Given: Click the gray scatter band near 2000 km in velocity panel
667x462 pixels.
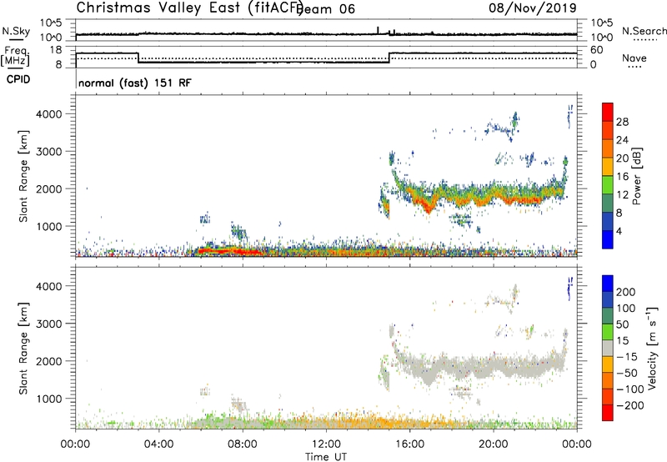Looking at the screenshot, I should [481, 366].
